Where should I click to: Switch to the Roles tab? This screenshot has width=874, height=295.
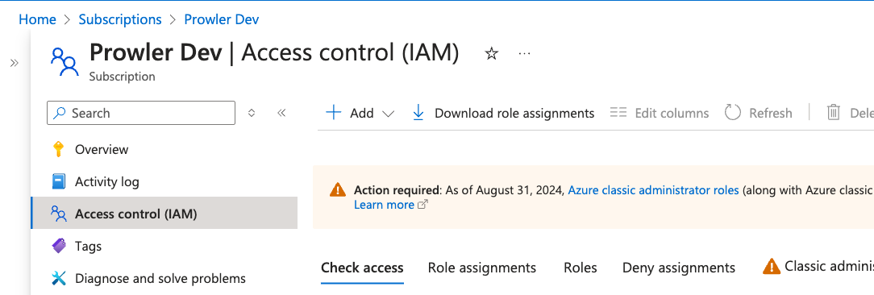click(581, 268)
